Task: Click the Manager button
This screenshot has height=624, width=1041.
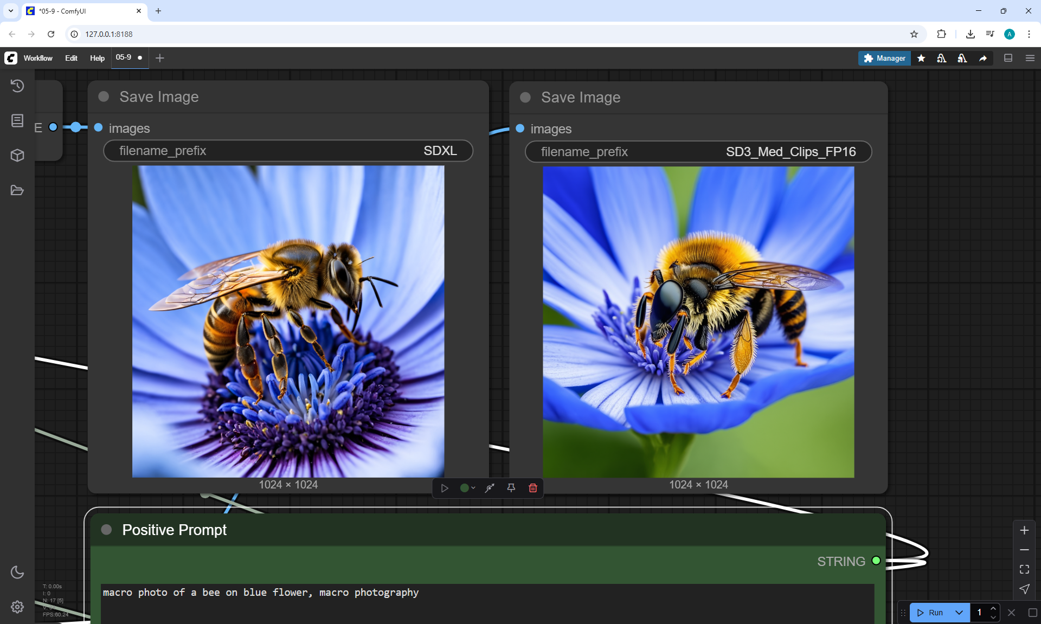Action: coord(884,58)
